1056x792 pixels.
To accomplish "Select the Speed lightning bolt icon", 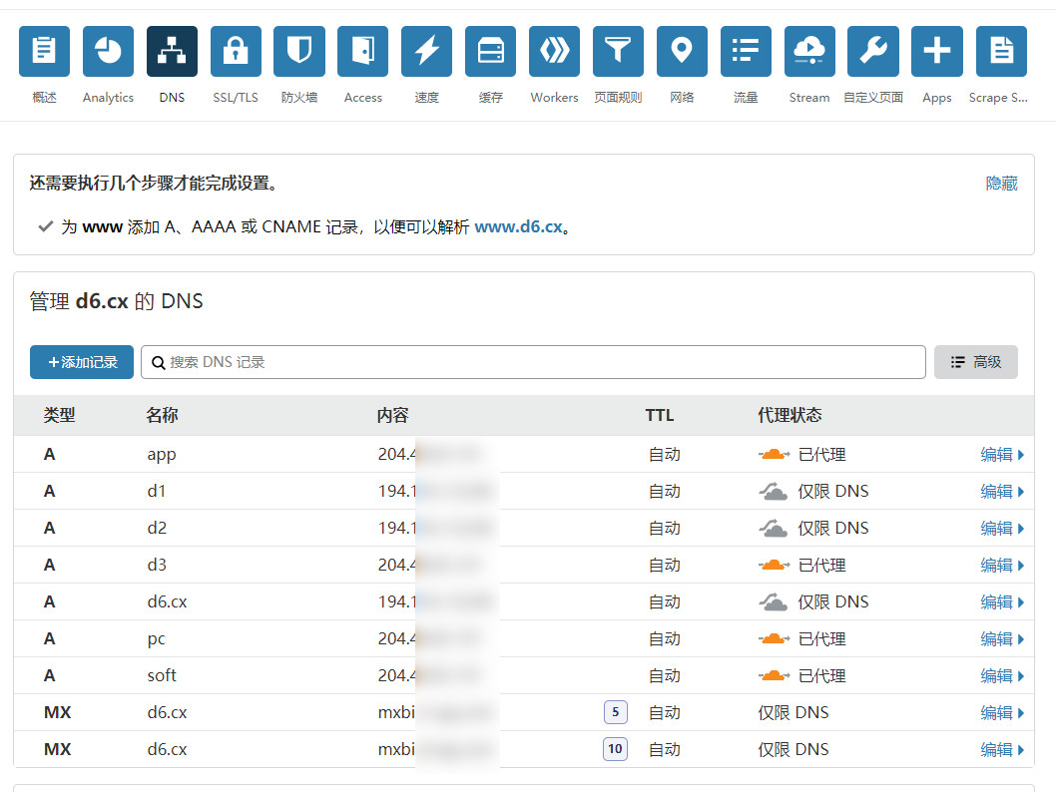I will coord(427,52).
